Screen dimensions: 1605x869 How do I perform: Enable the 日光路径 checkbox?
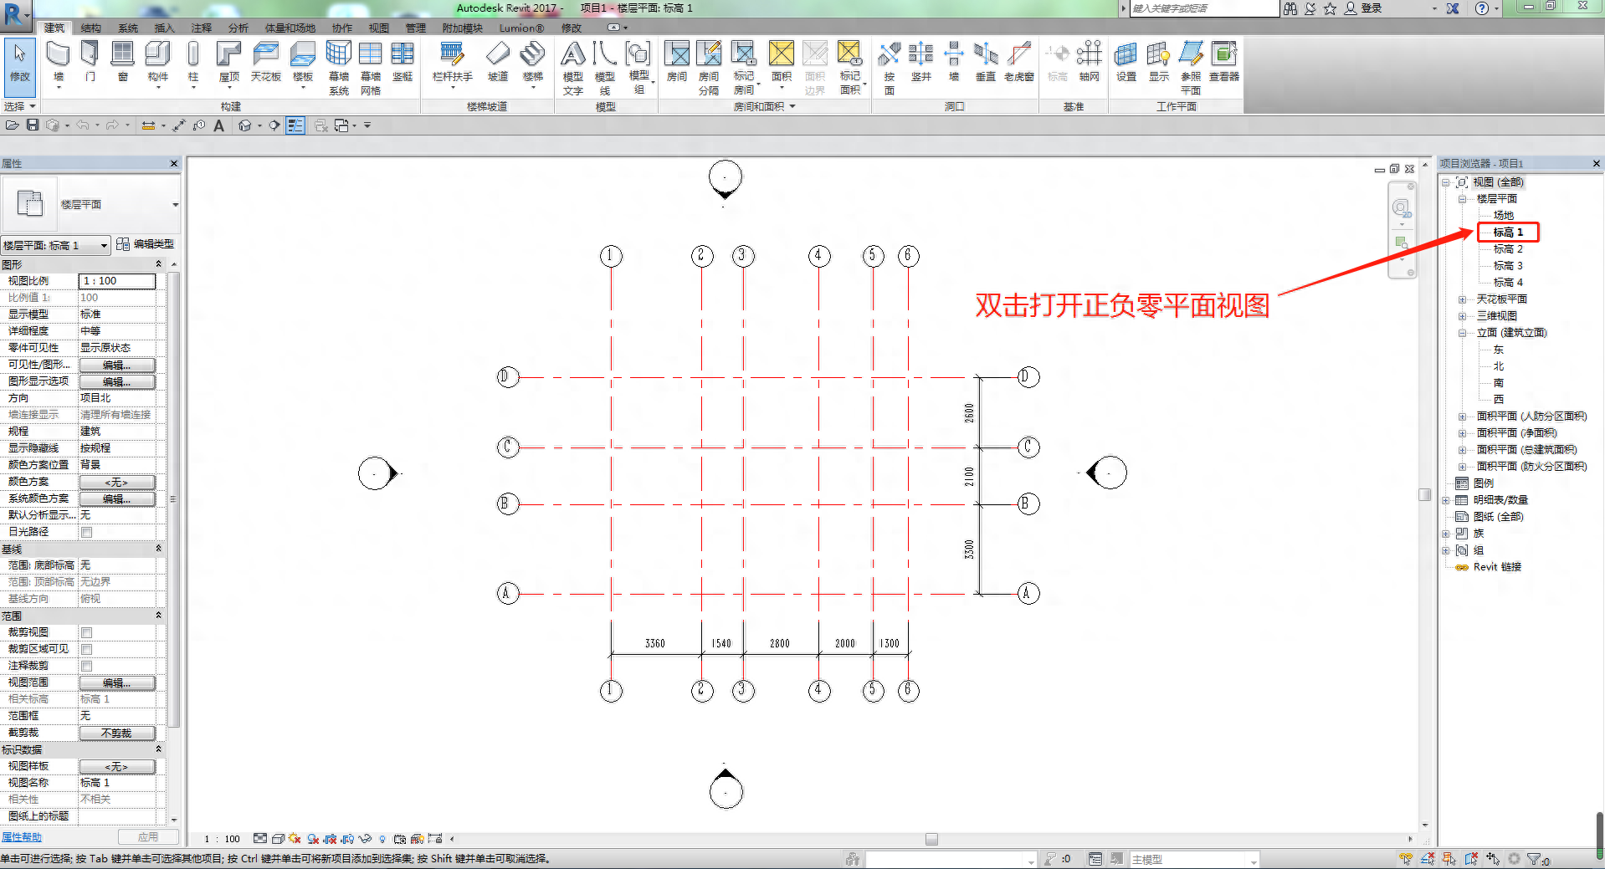pyautogui.click(x=86, y=531)
